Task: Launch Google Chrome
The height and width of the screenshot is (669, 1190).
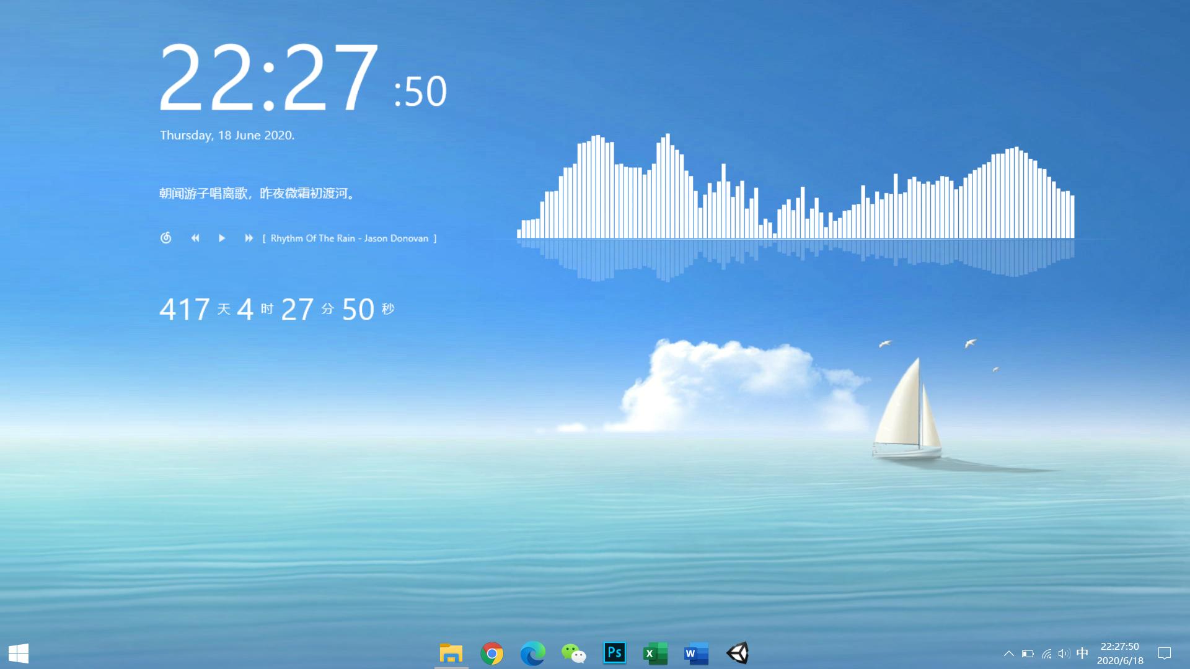Action: (x=491, y=654)
